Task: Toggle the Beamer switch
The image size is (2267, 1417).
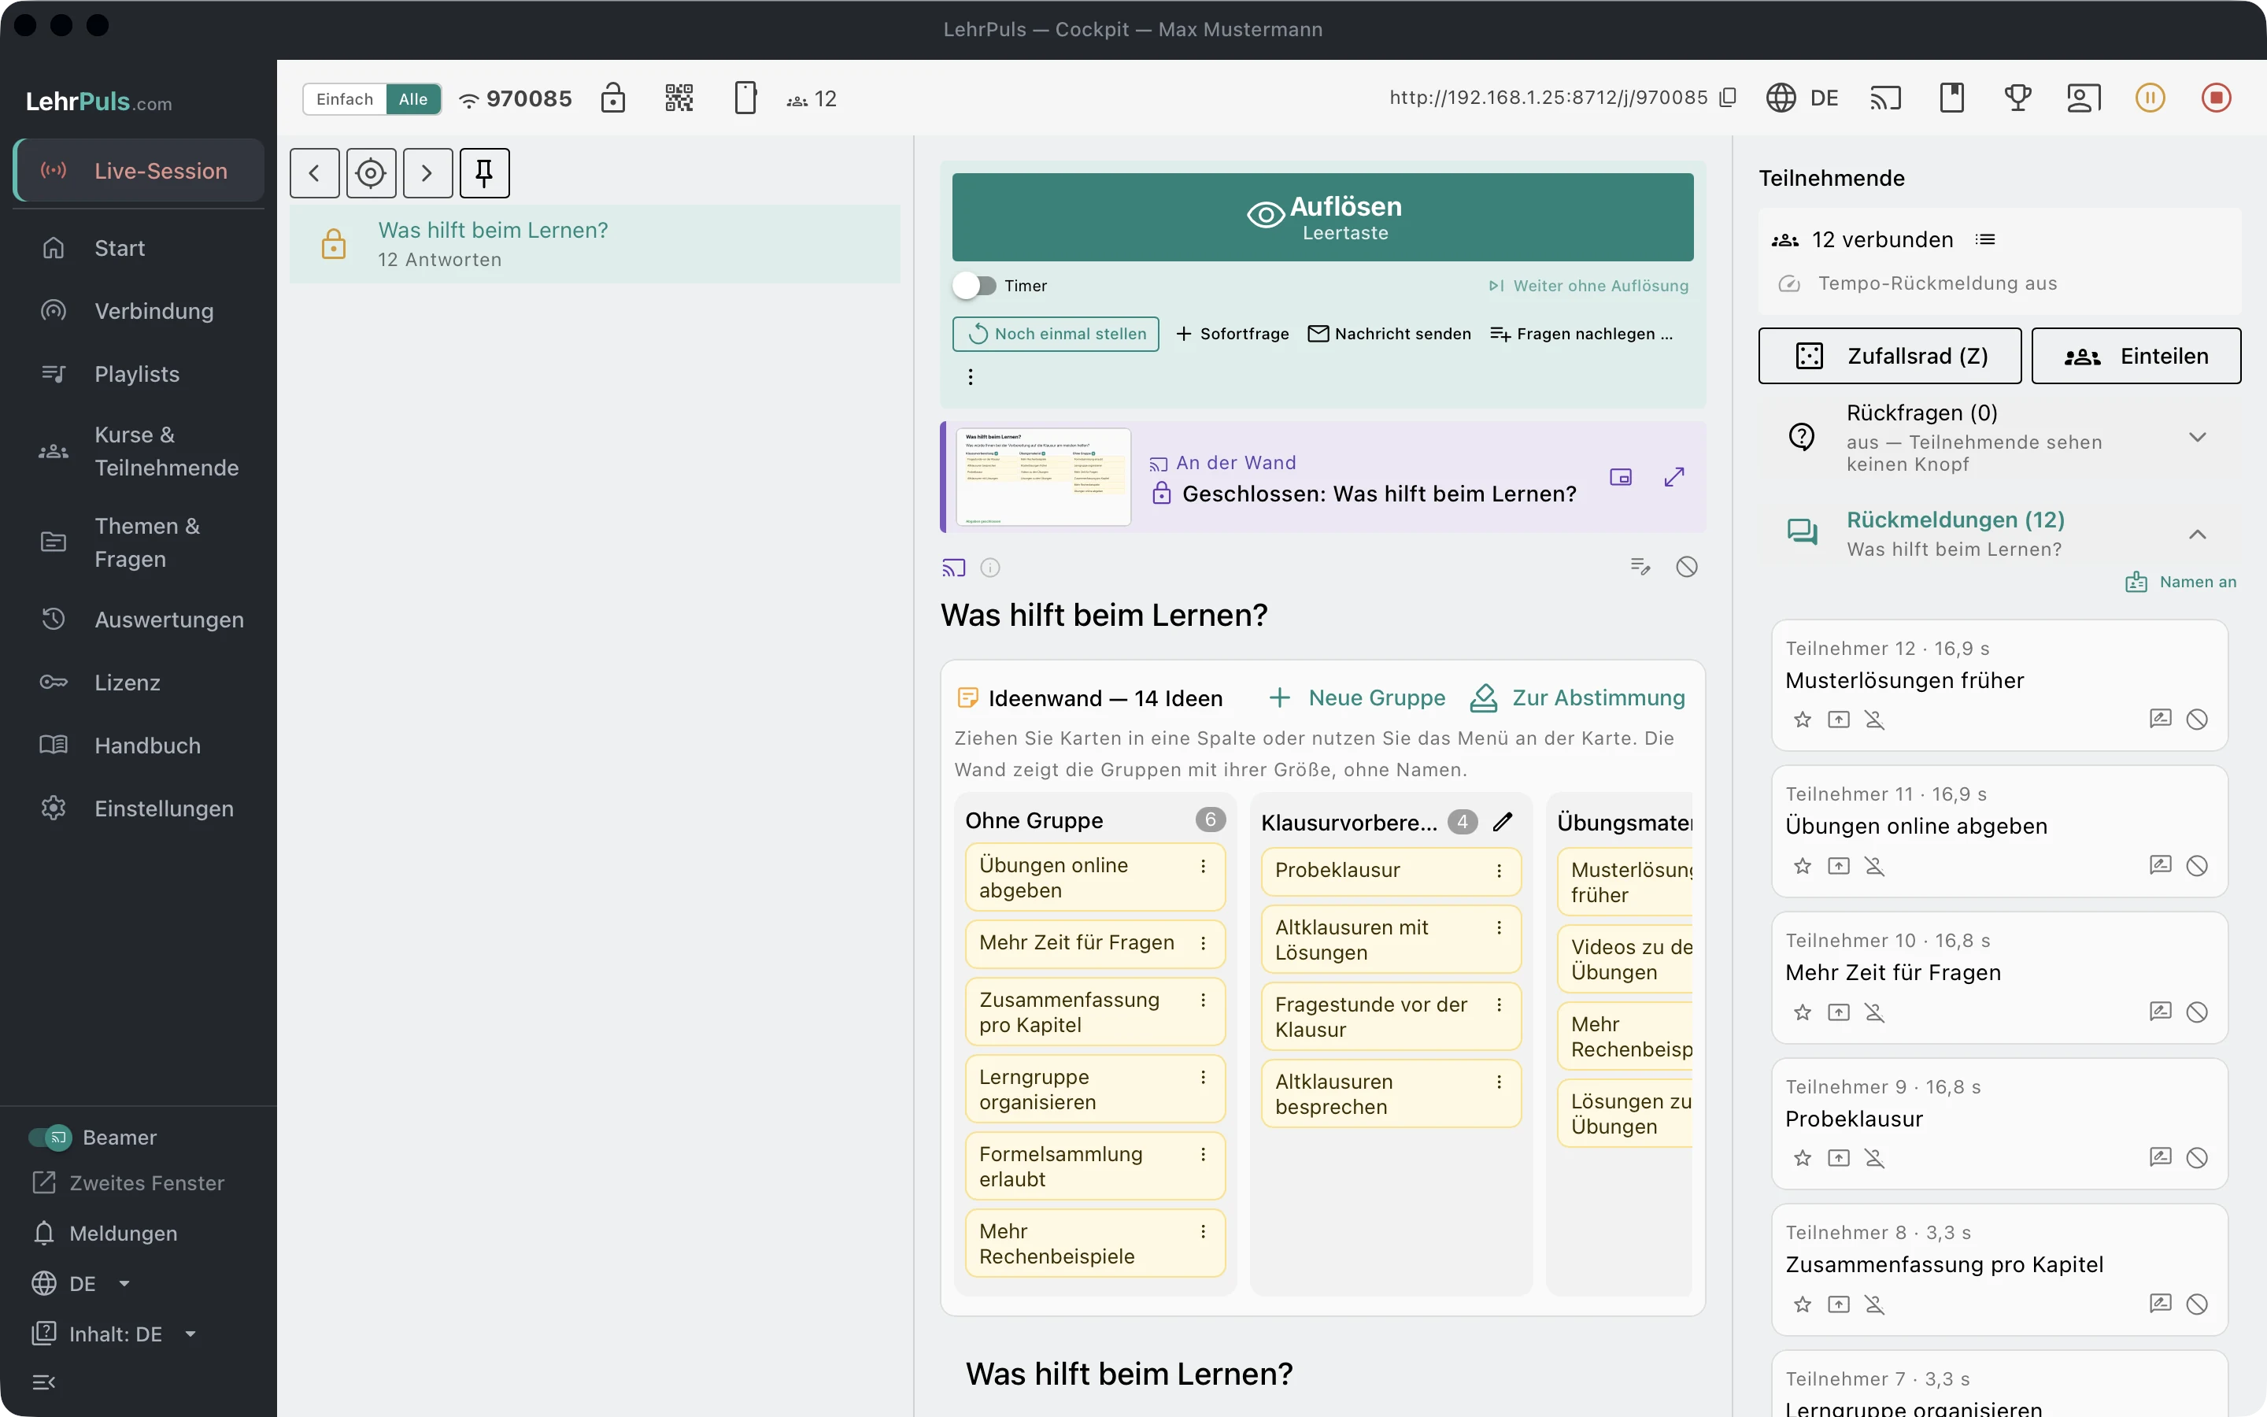Action: click(x=50, y=1138)
